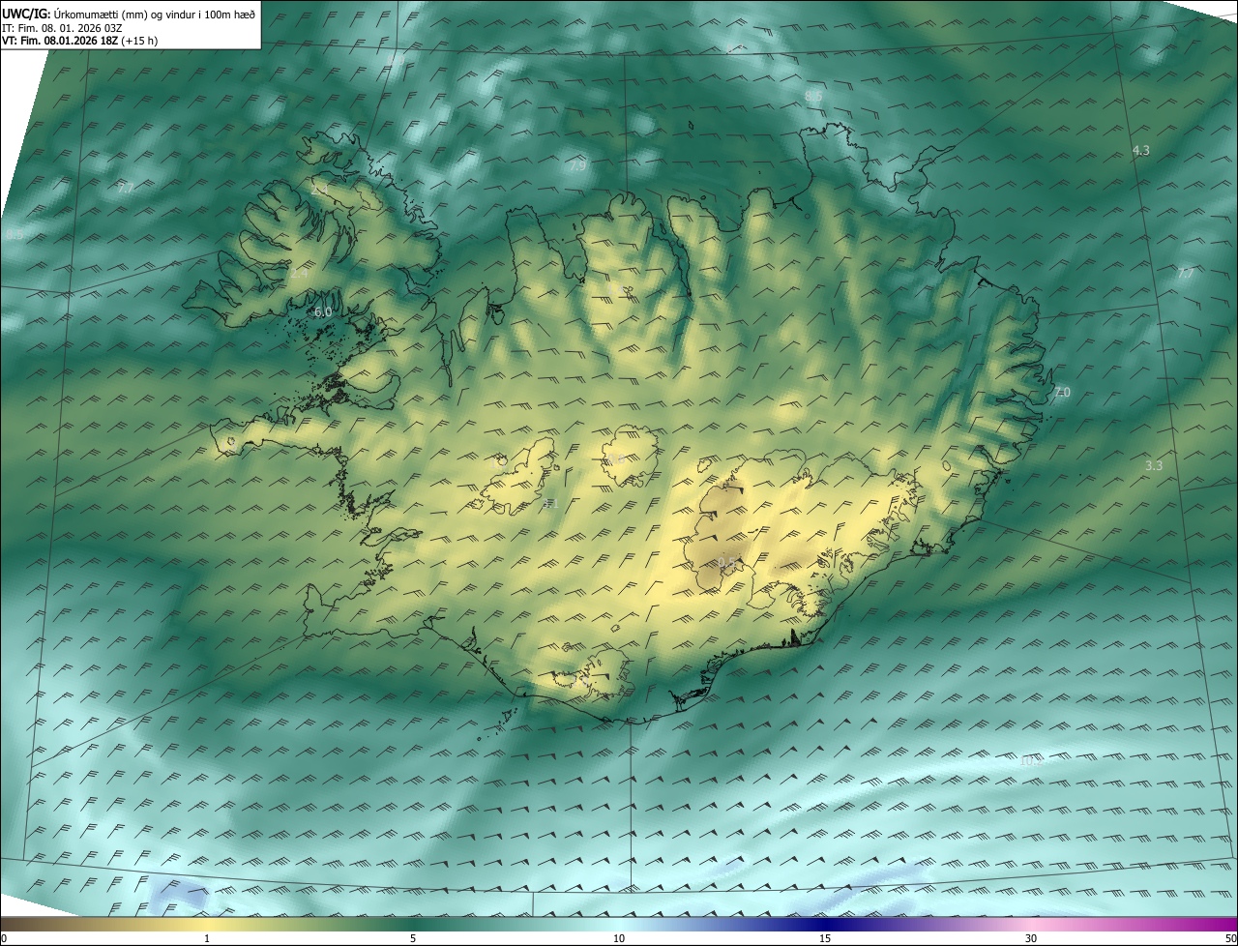
Task: Click the '4.3' value label on the map
Action: [x=1141, y=150]
